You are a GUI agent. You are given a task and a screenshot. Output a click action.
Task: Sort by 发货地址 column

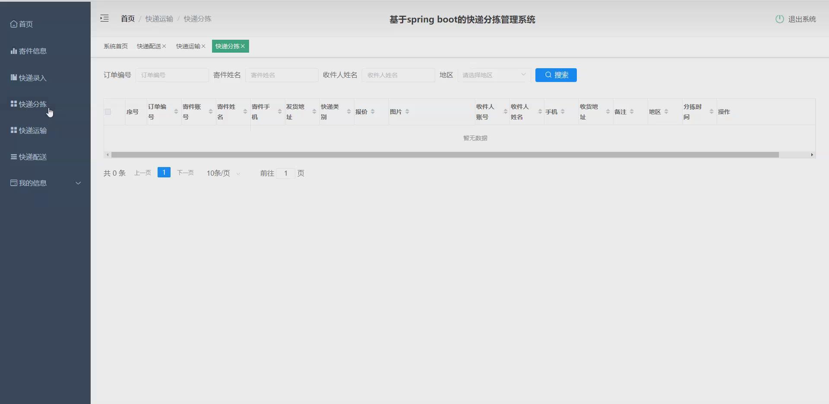point(314,112)
